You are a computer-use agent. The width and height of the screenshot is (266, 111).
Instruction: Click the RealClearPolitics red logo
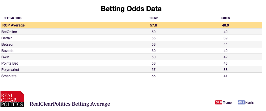12,99
